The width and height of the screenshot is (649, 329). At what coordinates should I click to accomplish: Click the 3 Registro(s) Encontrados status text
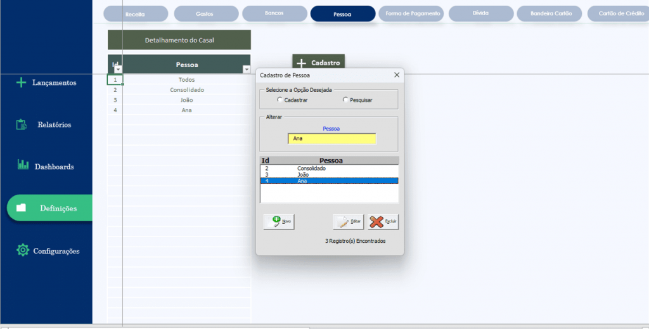355,241
